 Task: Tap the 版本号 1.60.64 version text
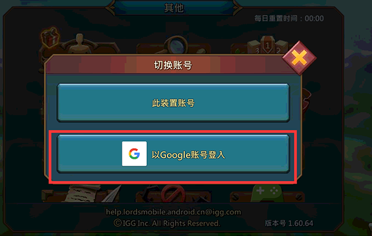coord(289,223)
